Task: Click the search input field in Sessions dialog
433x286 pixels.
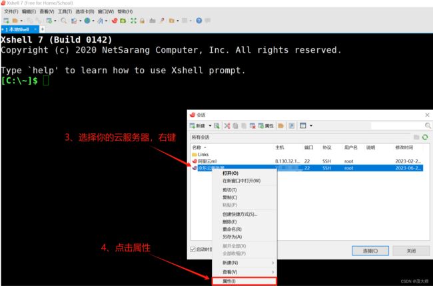Action: click(398, 126)
